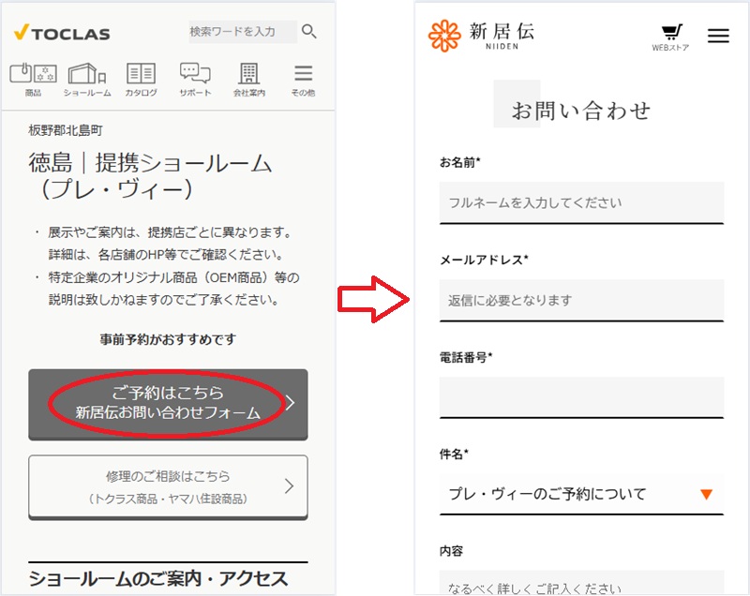Open the WEBストア cart icon
The width and height of the screenshot is (750, 596).
[670, 37]
